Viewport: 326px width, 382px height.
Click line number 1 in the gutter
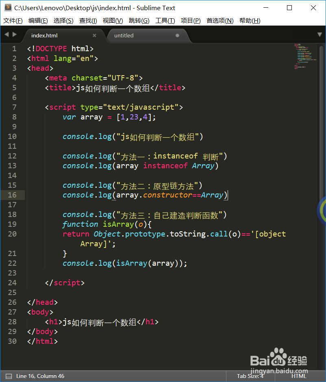click(x=14, y=49)
